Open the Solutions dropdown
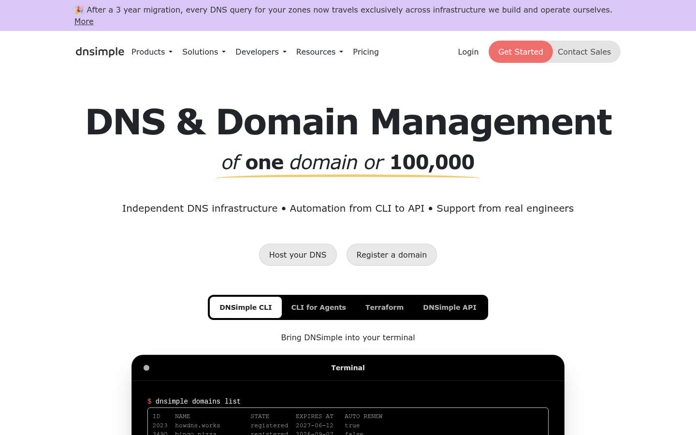The height and width of the screenshot is (435, 696). click(x=204, y=52)
